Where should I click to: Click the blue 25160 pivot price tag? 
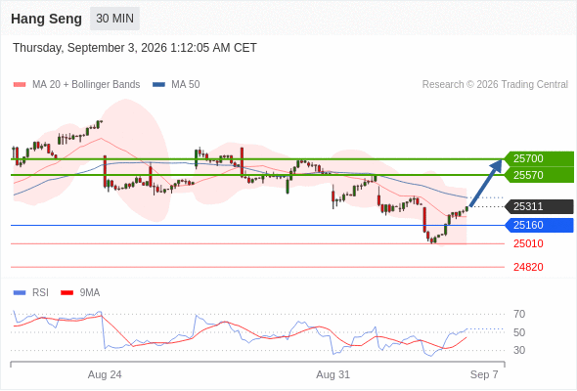click(x=539, y=225)
